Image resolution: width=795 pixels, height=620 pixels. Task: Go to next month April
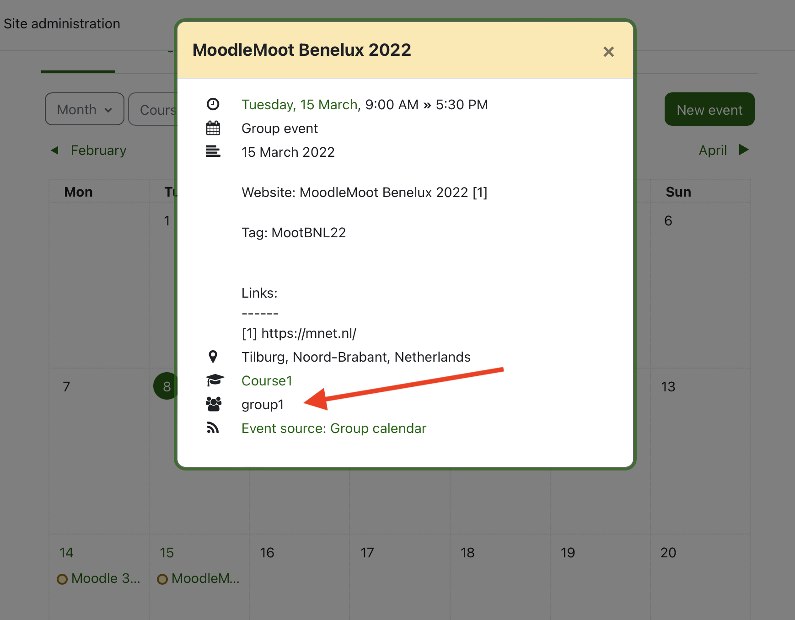[x=713, y=150]
